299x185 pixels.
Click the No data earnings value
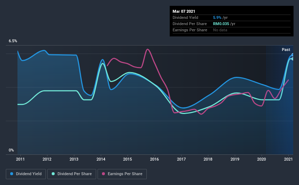tap(220, 30)
